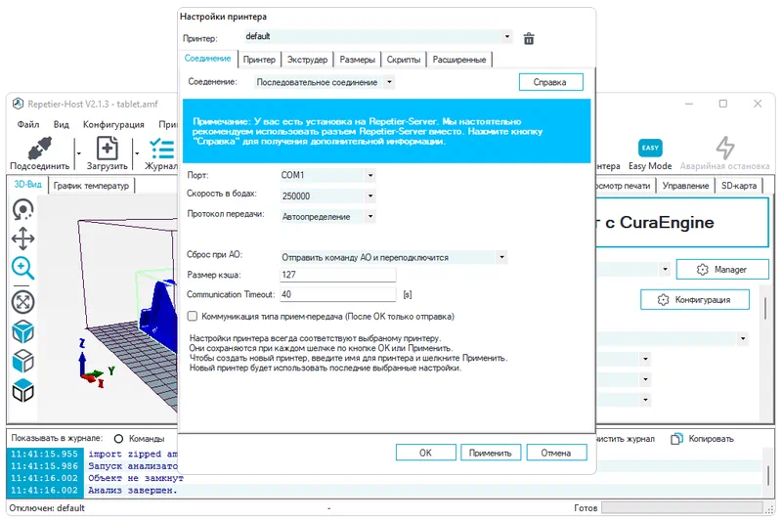Open the Файл menu
The height and width of the screenshot is (521, 782).
point(28,124)
